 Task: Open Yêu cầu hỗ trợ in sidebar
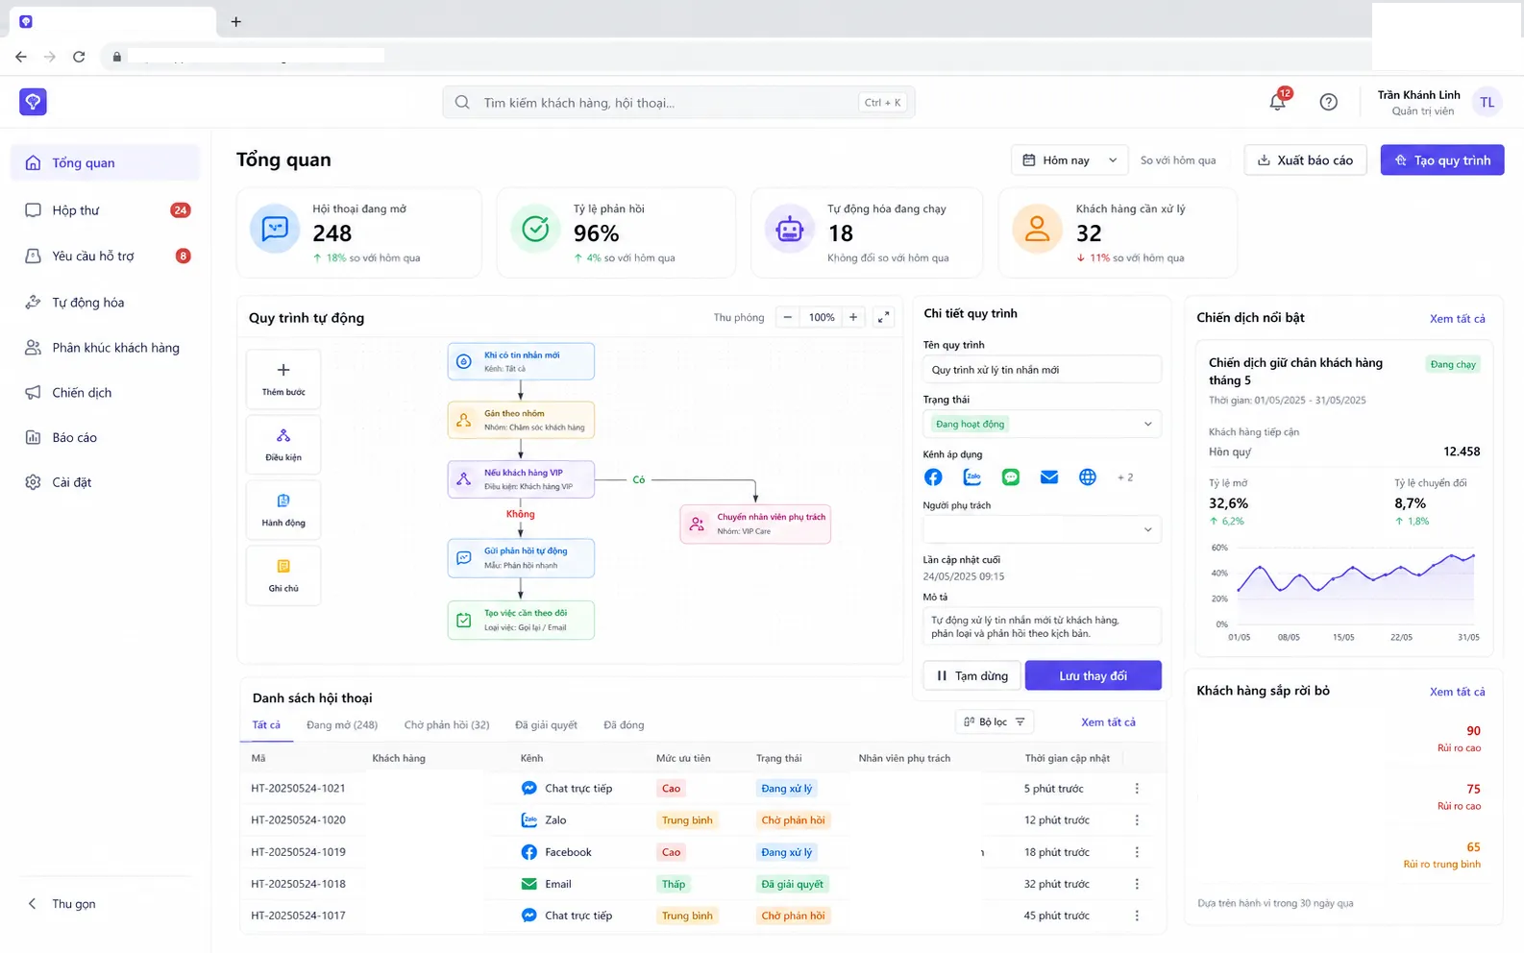(106, 257)
